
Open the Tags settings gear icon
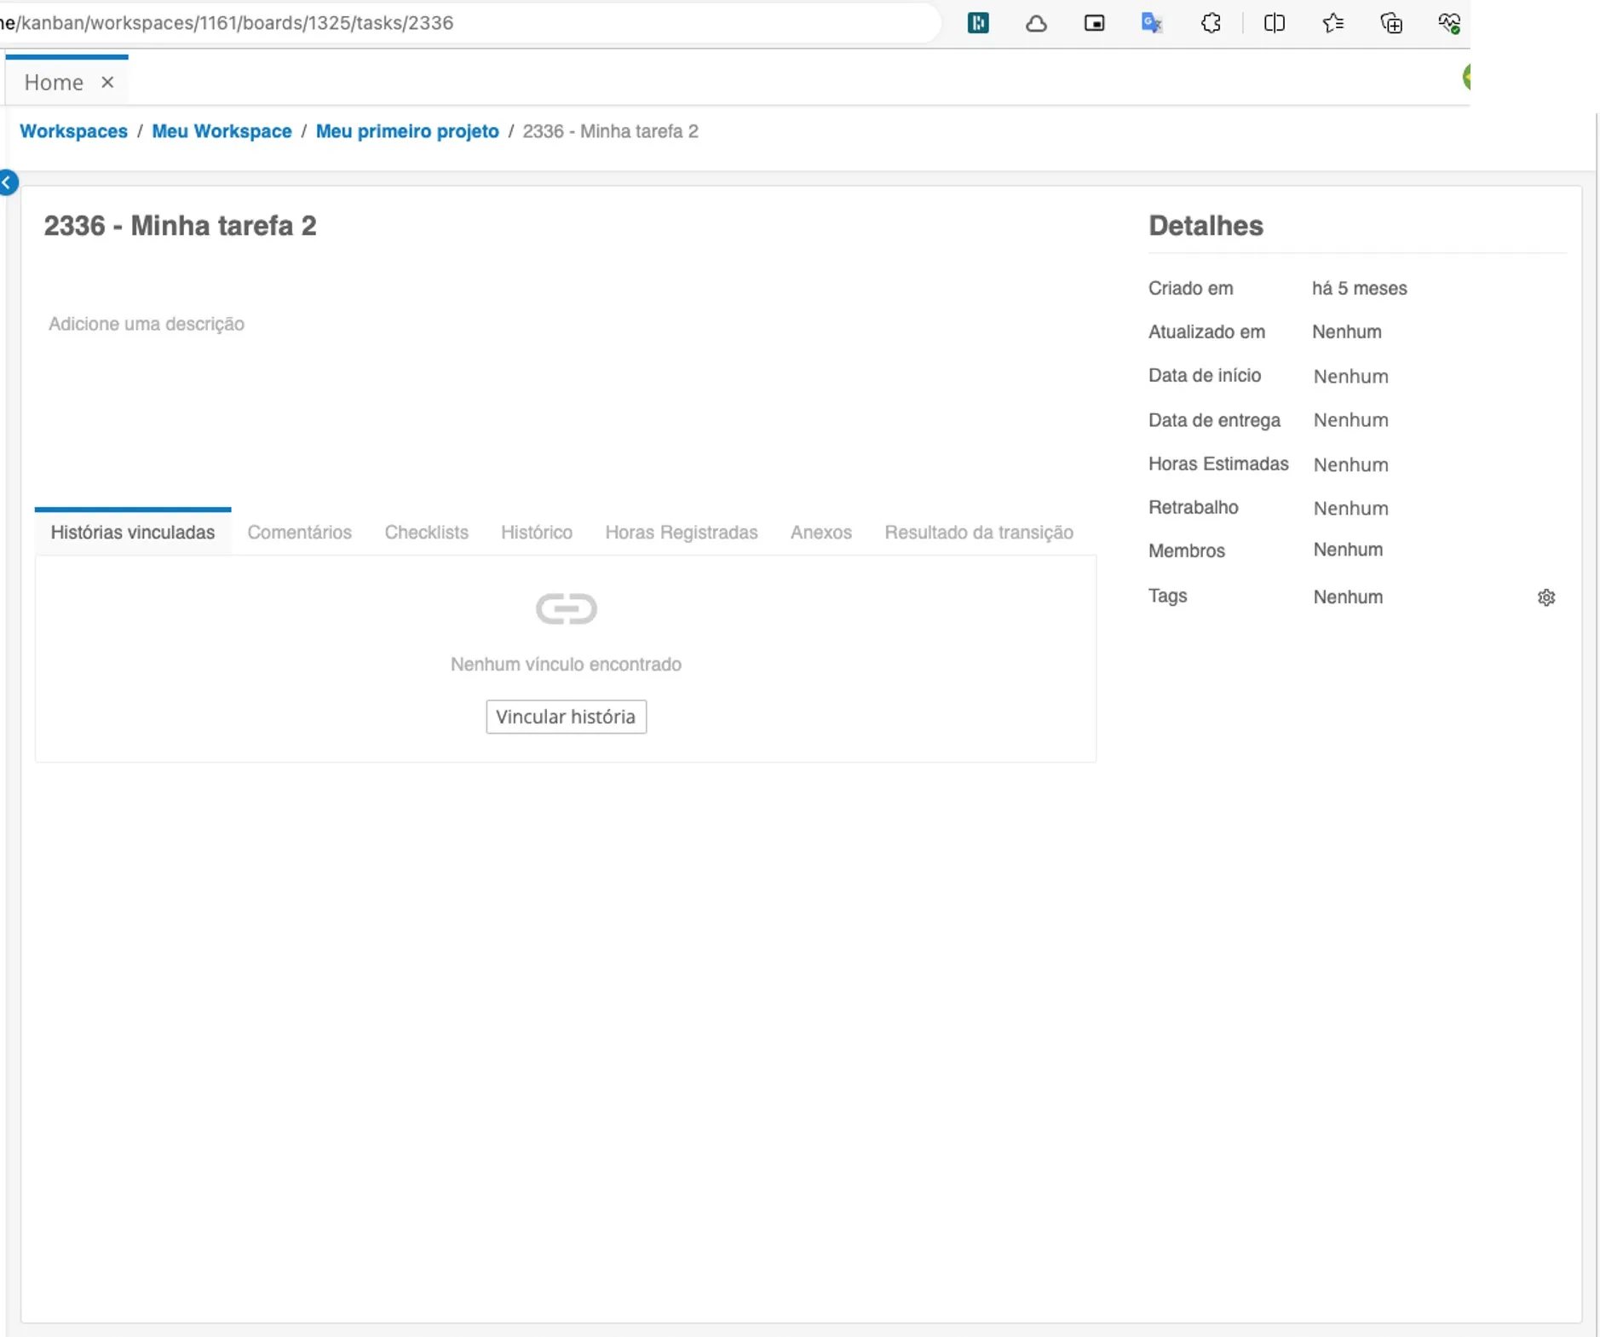pyautogui.click(x=1546, y=597)
